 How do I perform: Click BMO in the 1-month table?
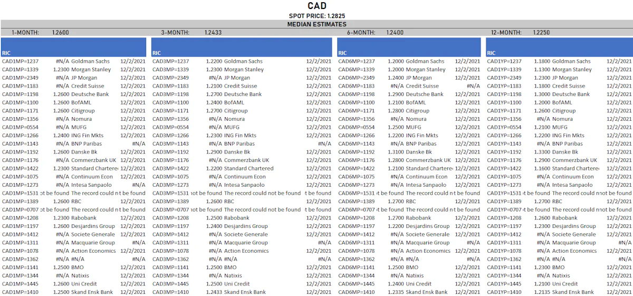coord(78,268)
